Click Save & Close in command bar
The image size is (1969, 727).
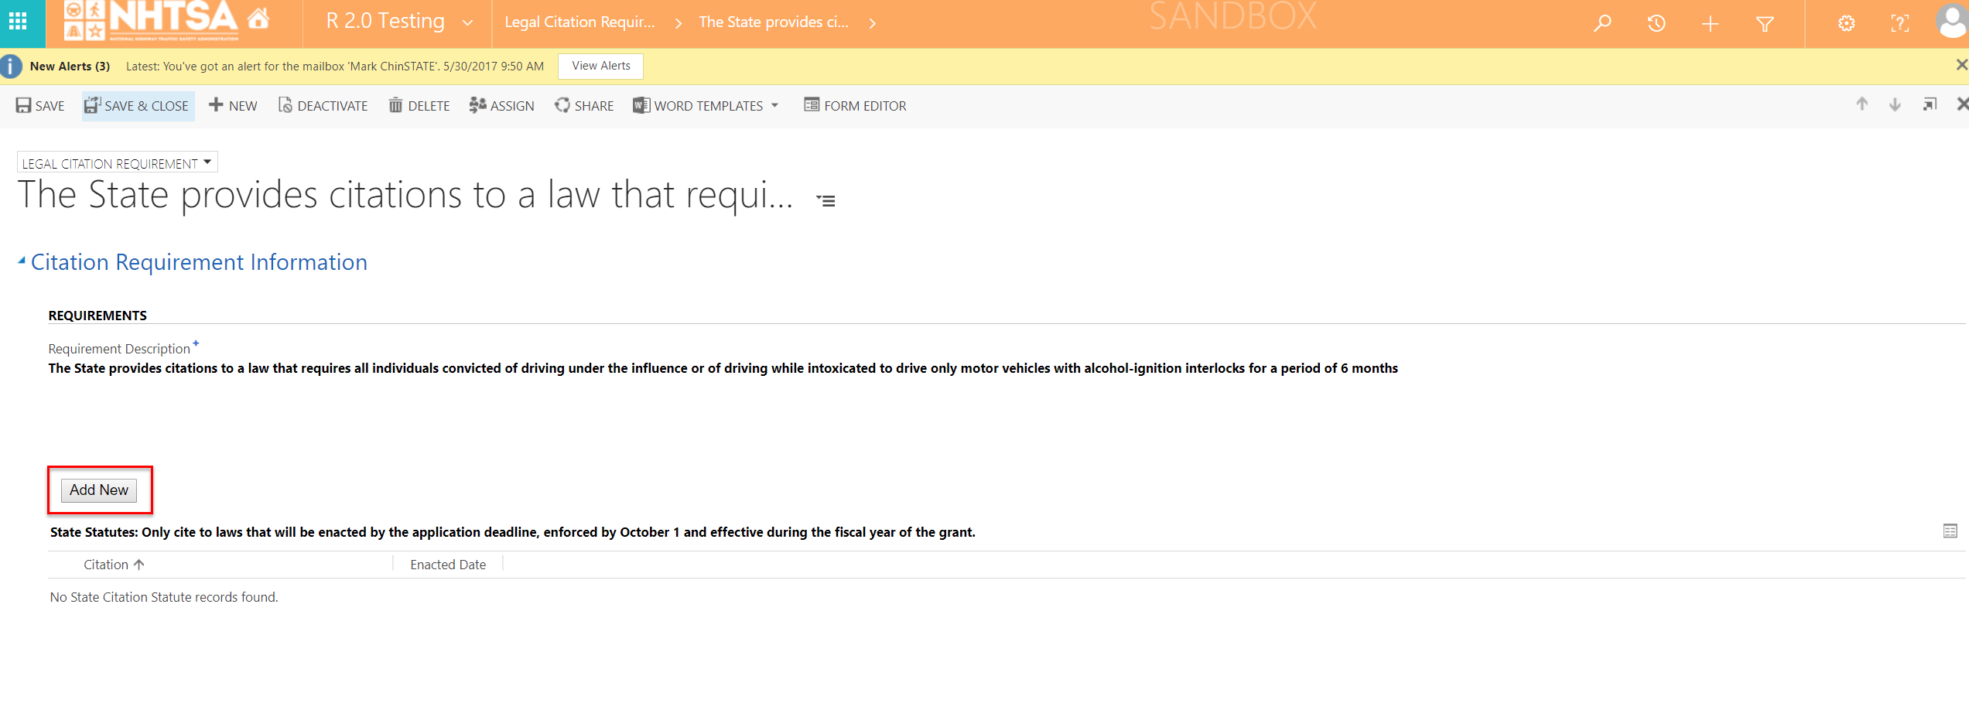click(x=138, y=106)
